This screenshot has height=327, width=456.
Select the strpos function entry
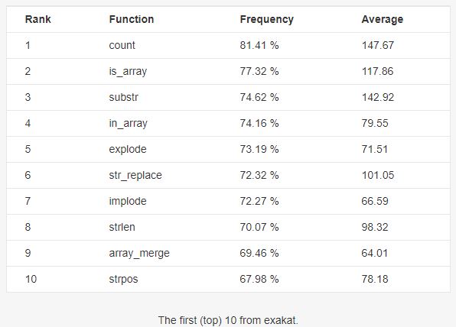tap(123, 280)
